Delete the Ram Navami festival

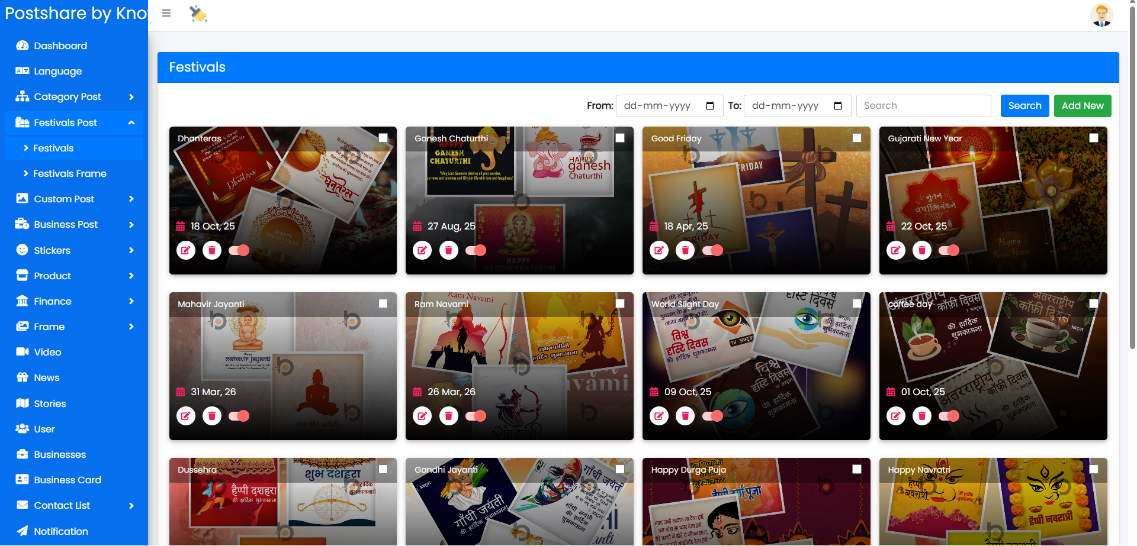coord(448,416)
